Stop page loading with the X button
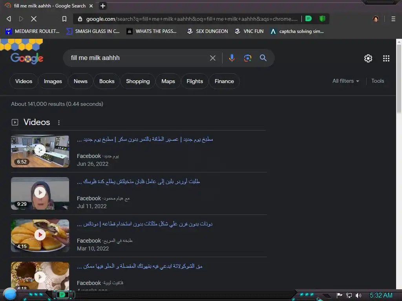Viewport: 402px width, 301px height. coord(34,19)
